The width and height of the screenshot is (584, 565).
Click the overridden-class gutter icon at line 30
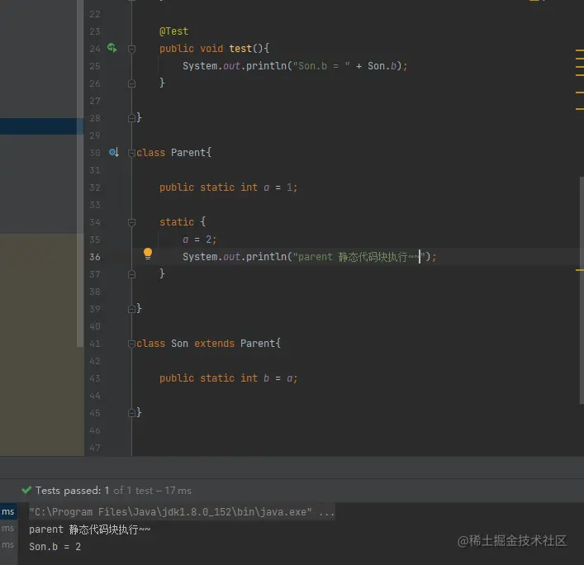coord(114,152)
